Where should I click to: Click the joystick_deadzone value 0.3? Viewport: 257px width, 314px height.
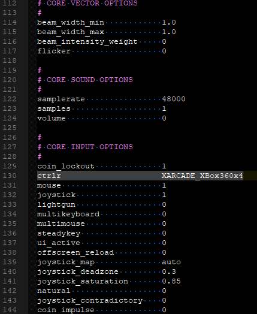(x=169, y=271)
